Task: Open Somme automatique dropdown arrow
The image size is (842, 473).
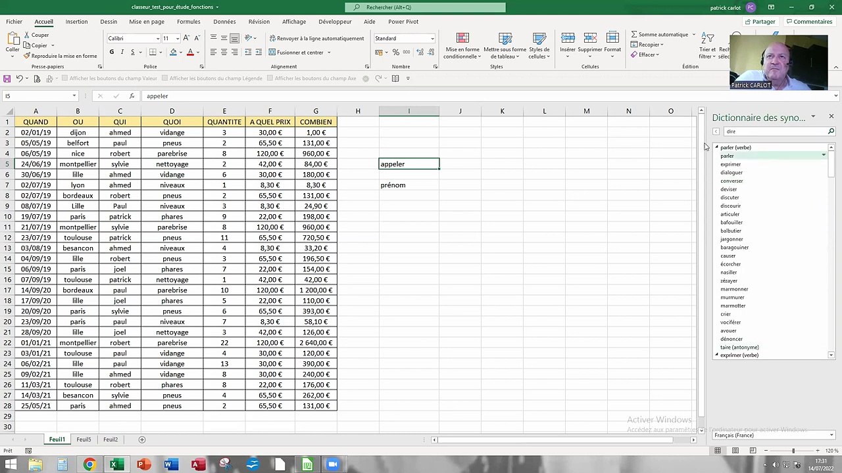Action: pyautogui.click(x=693, y=34)
